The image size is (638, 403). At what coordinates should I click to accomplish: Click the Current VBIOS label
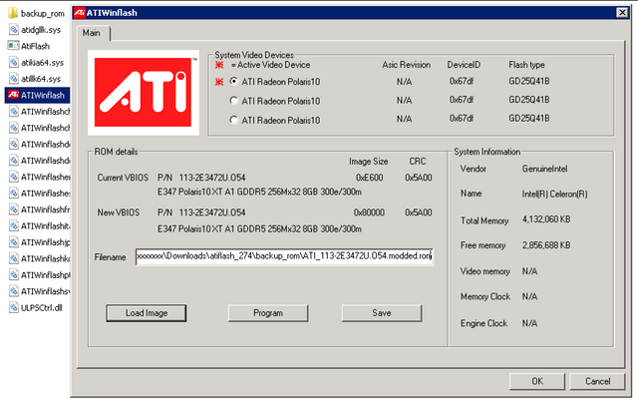click(123, 178)
